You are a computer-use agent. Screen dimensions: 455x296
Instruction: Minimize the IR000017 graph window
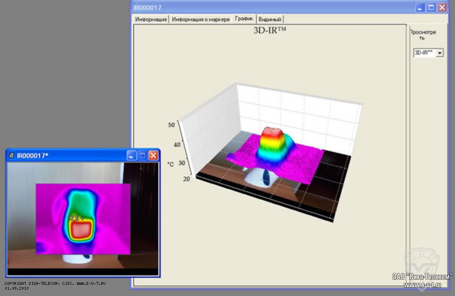(421, 7)
